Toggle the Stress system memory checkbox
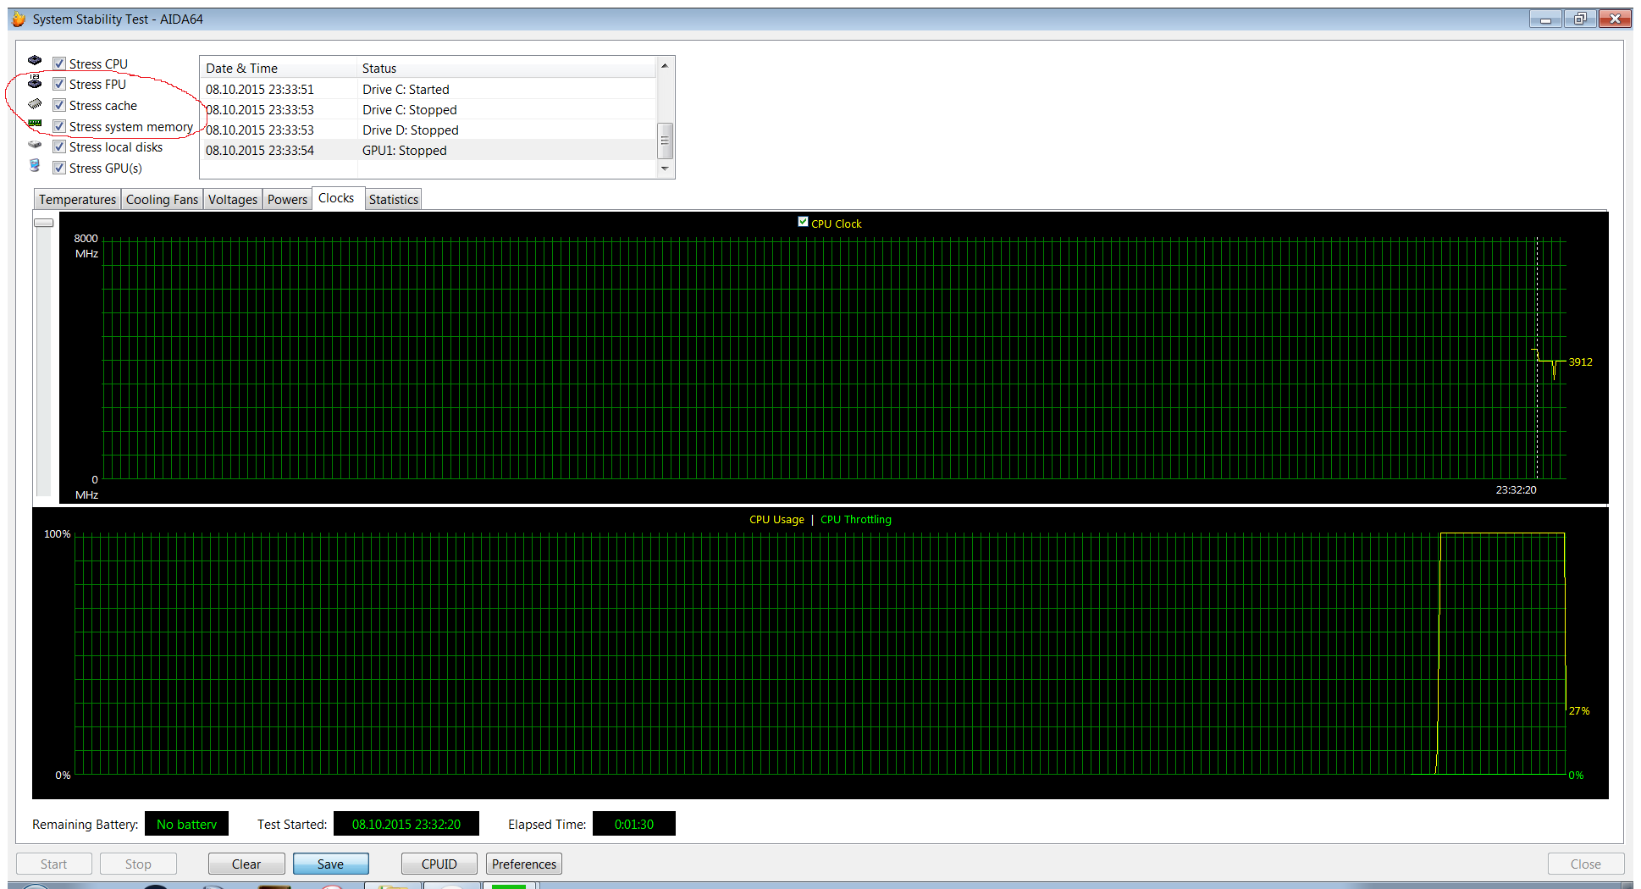The image size is (1641, 889). tap(59, 126)
